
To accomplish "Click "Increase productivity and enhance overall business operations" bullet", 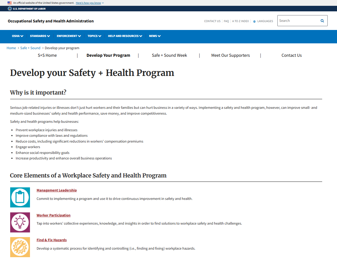I will [x=64, y=158].
